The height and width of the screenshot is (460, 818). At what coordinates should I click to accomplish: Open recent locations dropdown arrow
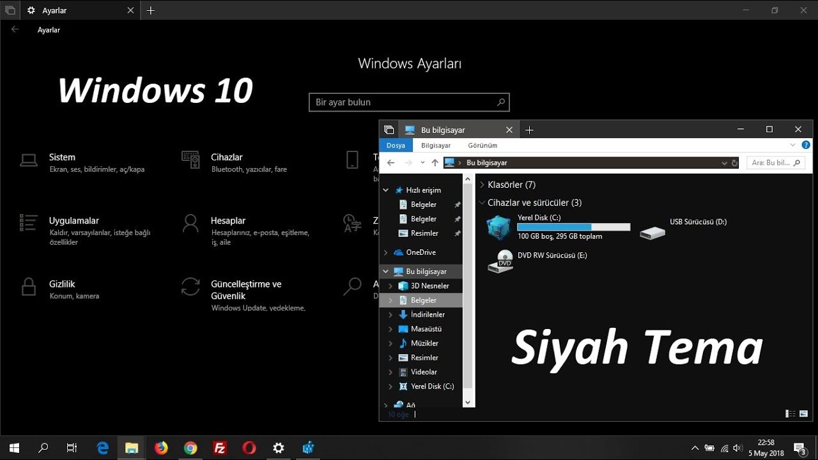pyautogui.click(x=422, y=163)
